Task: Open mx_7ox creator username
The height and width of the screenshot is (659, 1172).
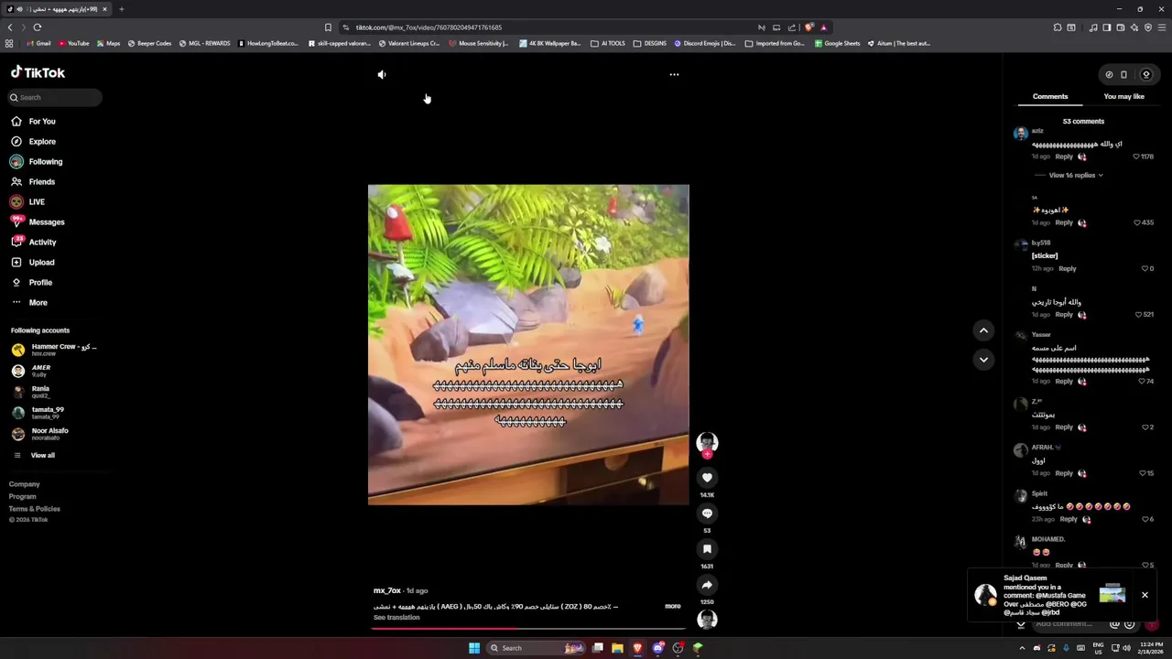Action: pos(387,590)
